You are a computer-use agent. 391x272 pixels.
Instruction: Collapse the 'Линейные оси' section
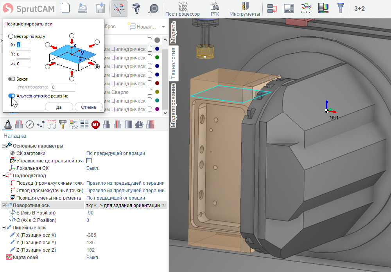(4, 228)
